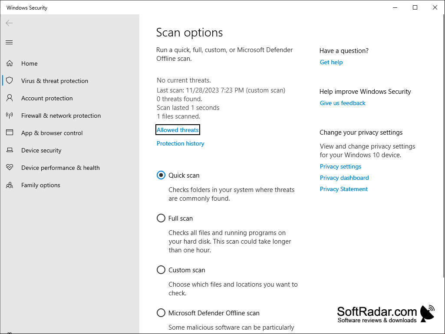Click the 'No current threats.' status text
The image size is (445, 334).
[184, 80]
